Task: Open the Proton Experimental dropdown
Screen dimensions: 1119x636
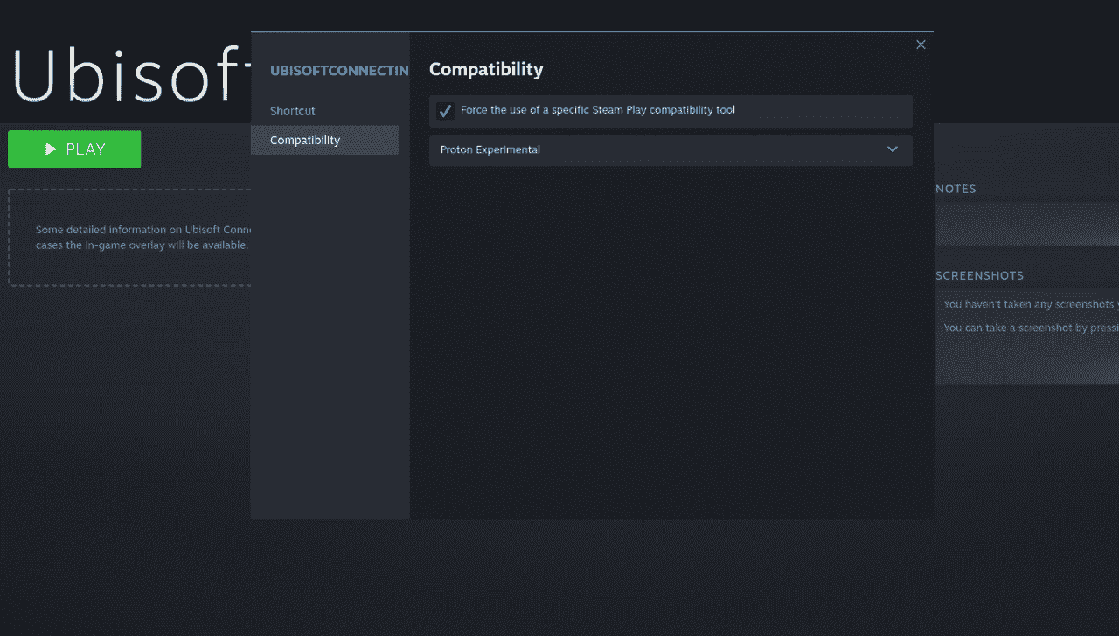Action: 671,150
